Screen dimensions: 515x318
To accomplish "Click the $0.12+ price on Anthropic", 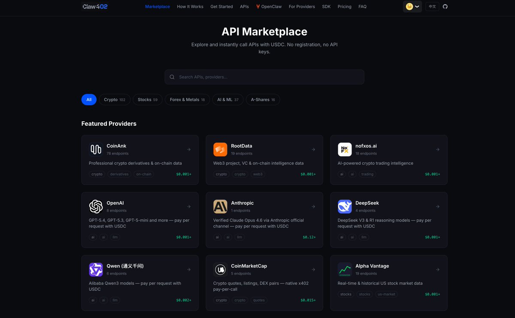I will 309,237.
